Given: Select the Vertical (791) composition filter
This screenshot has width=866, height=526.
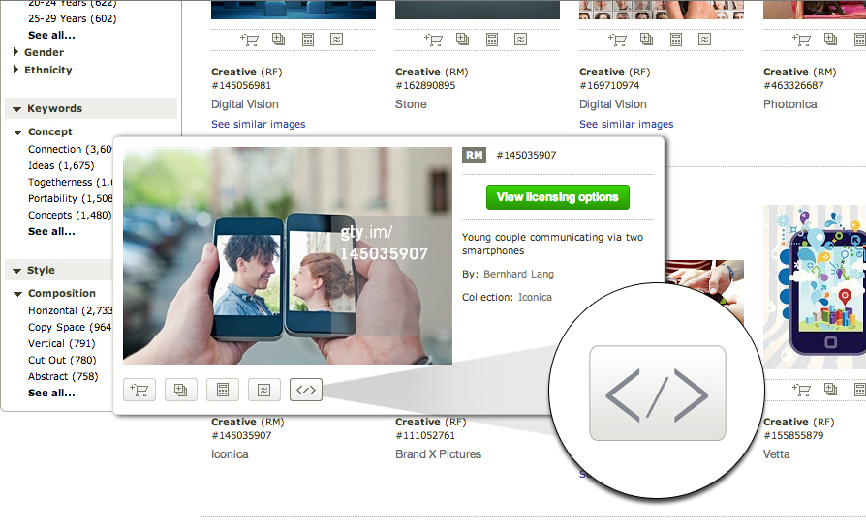Looking at the screenshot, I should [x=62, y=343].
